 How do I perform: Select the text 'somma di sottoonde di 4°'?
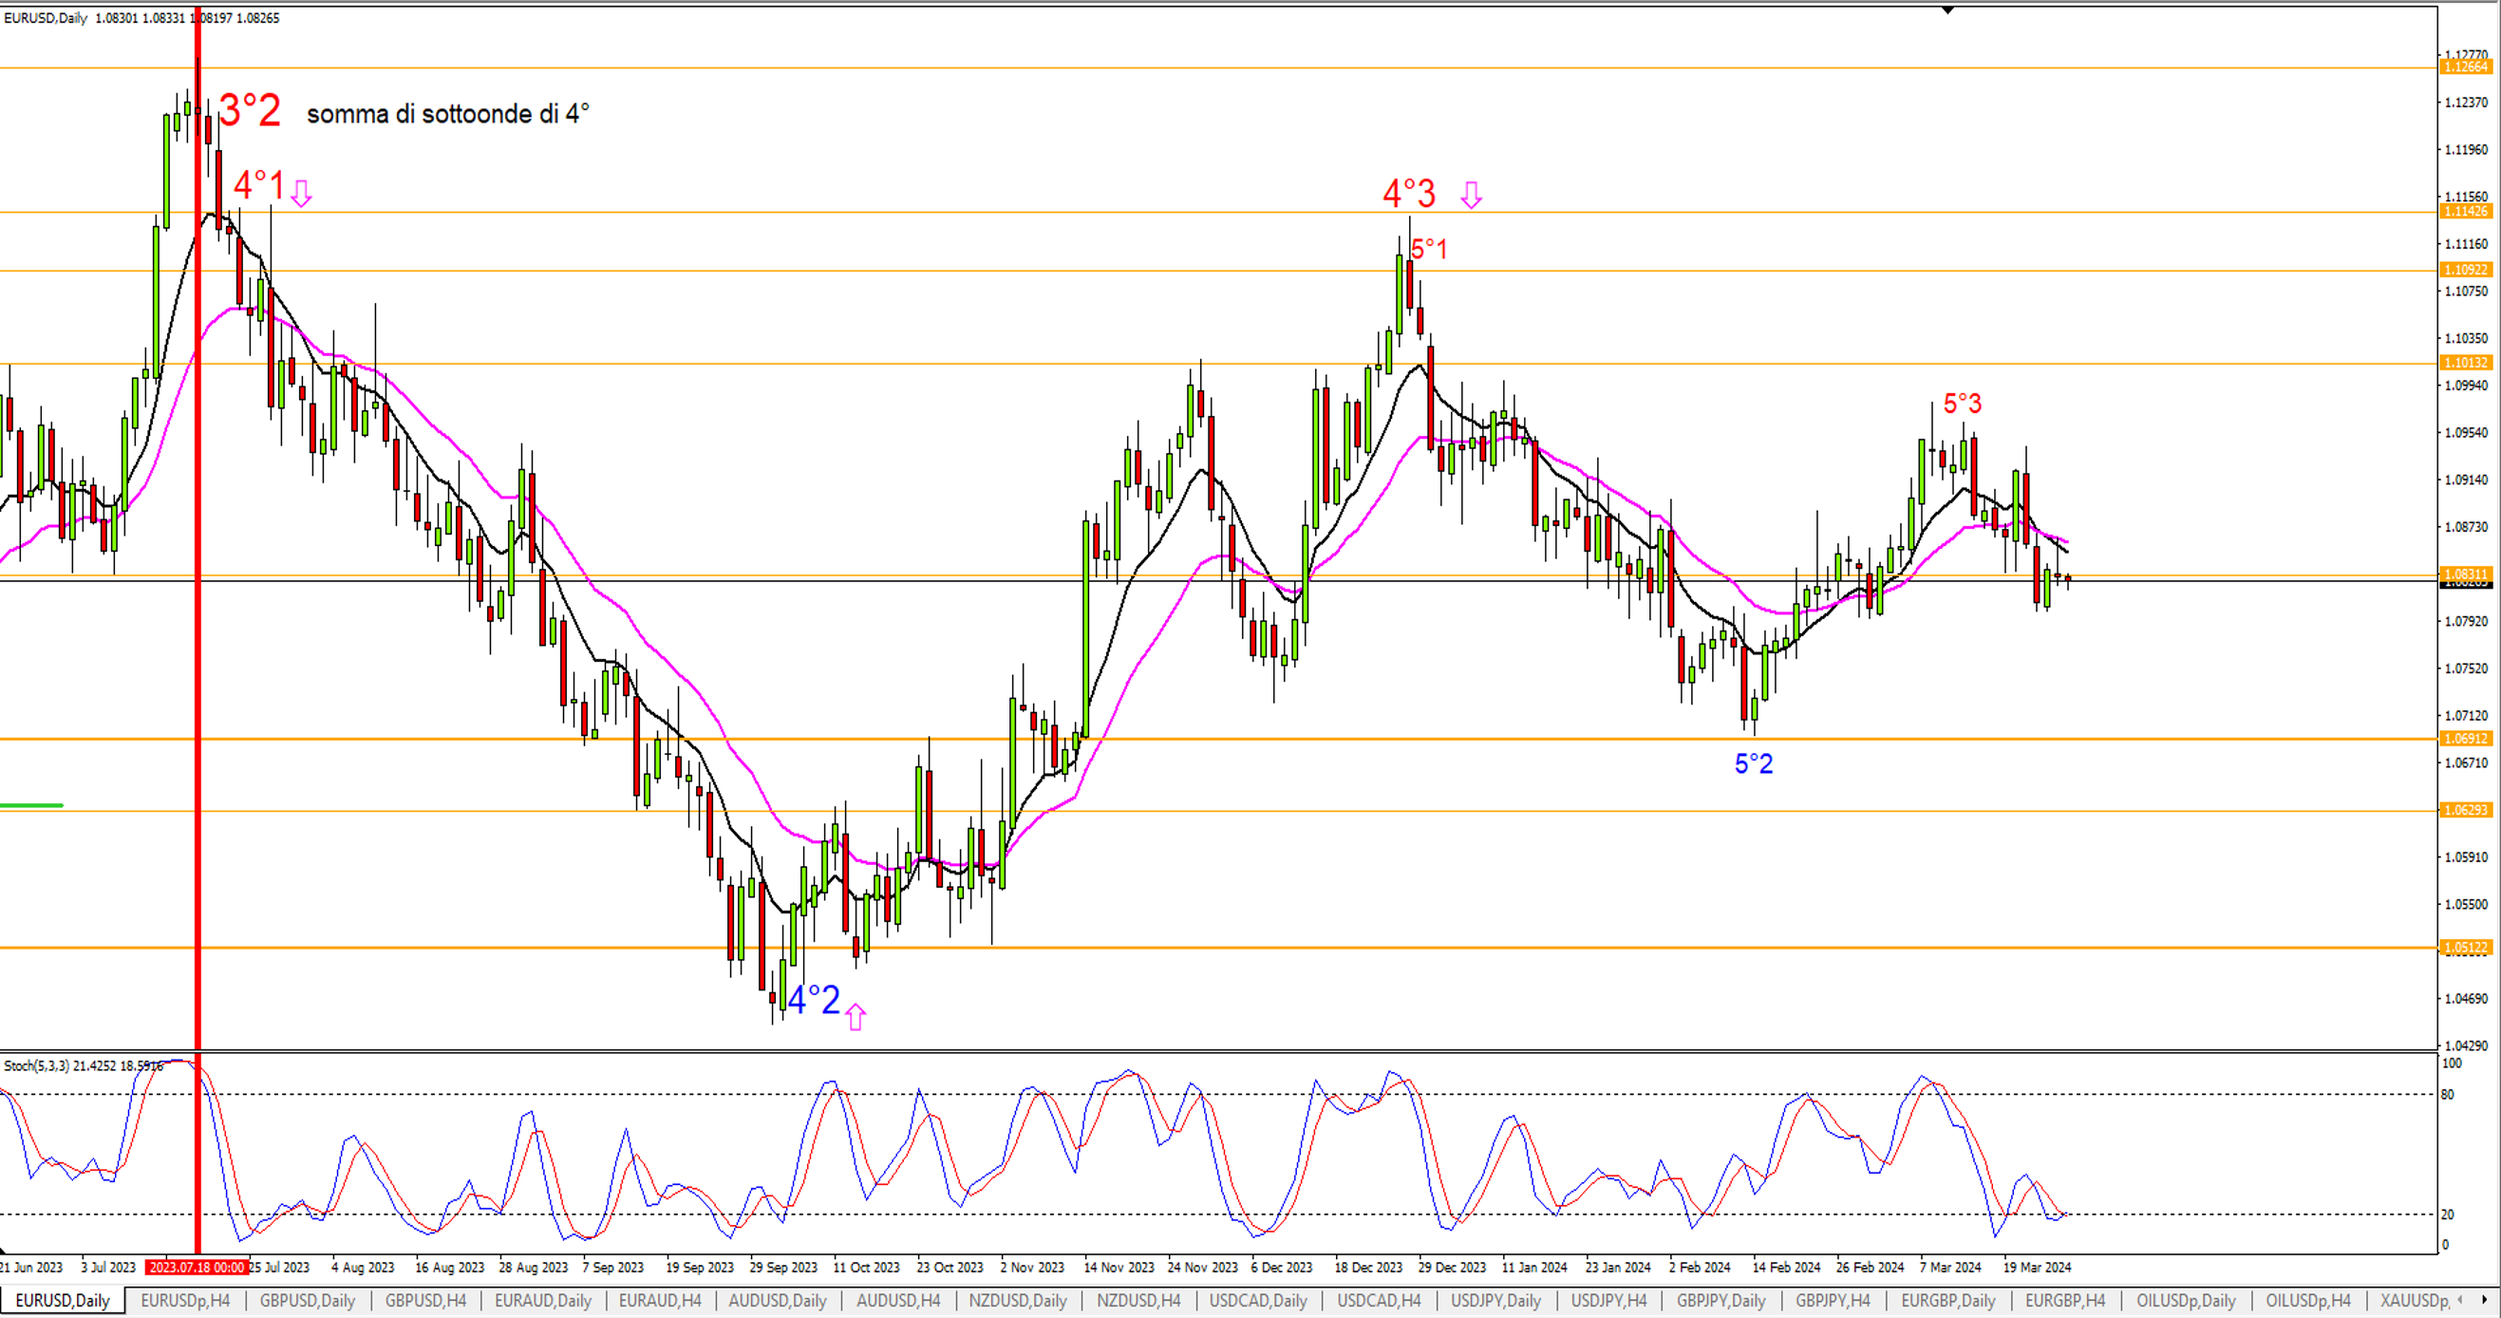447,114
